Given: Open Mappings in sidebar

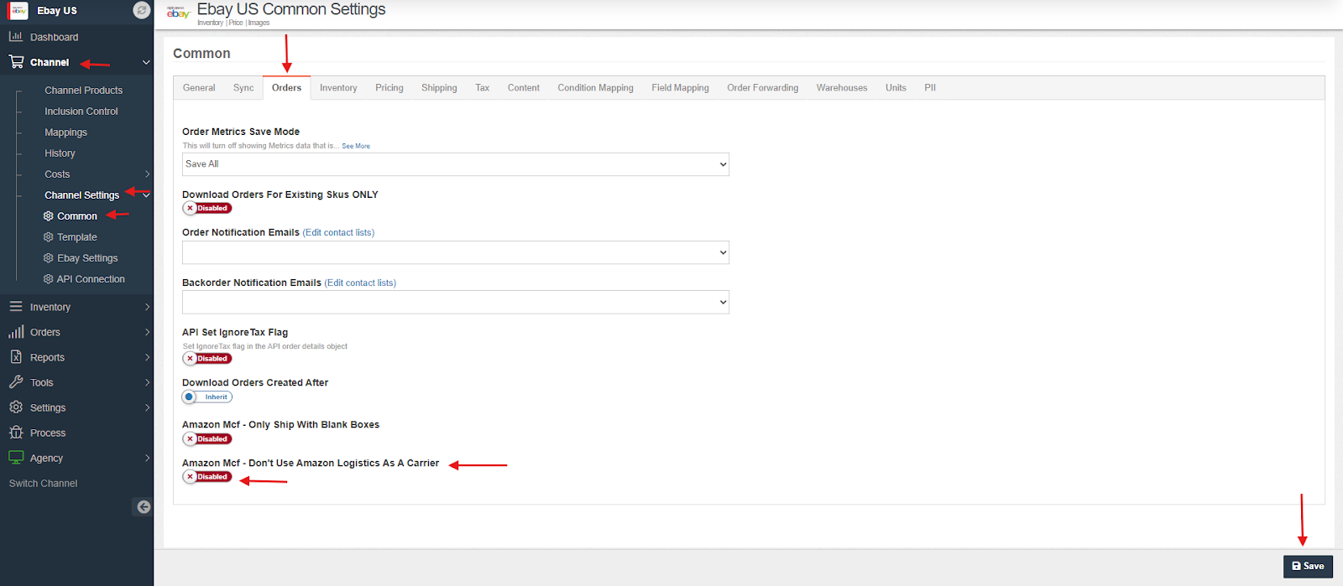Looking at the screenshot, I should (x=65, y=132).
